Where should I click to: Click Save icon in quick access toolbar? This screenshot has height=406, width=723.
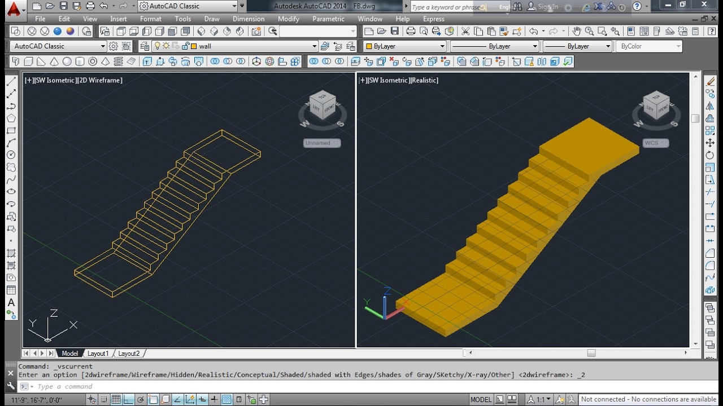click(63, 6)
